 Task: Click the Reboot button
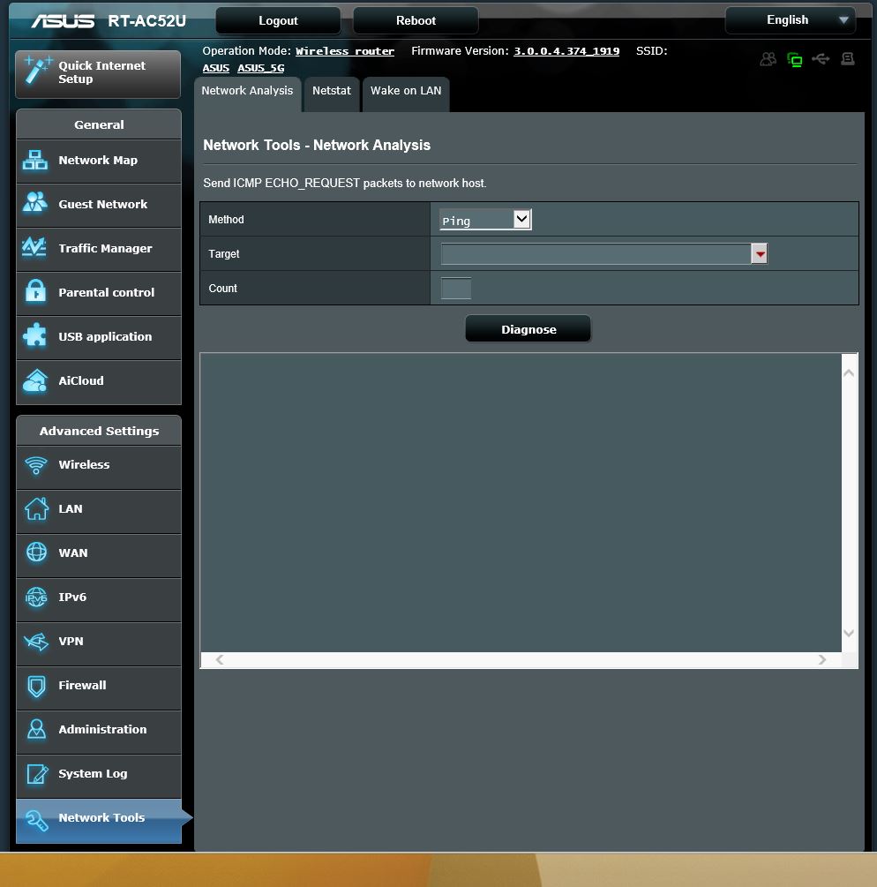click(416, 21)
